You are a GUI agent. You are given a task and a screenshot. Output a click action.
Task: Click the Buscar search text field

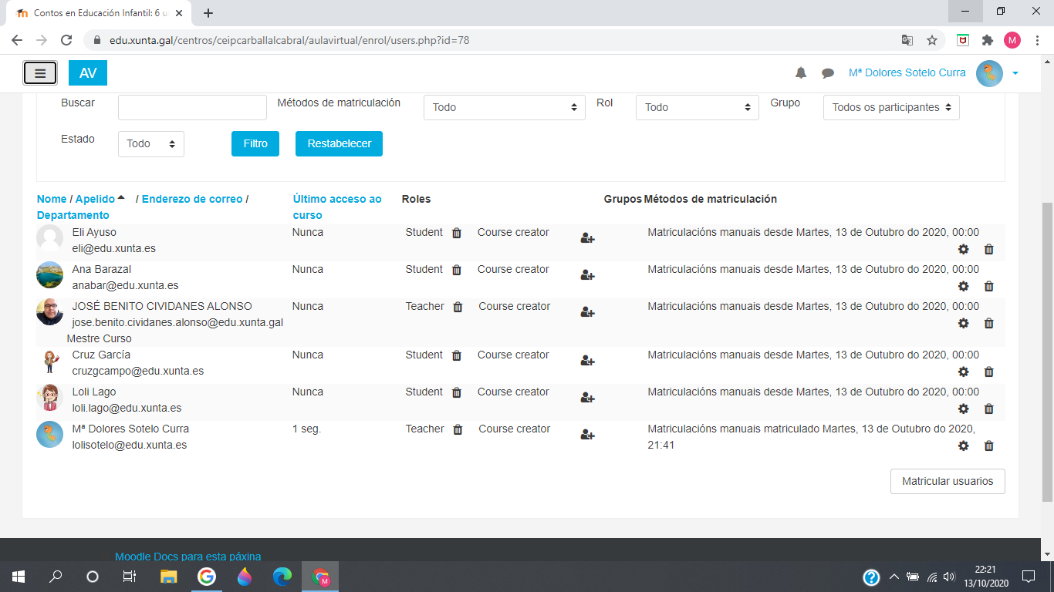click(192, 108)
